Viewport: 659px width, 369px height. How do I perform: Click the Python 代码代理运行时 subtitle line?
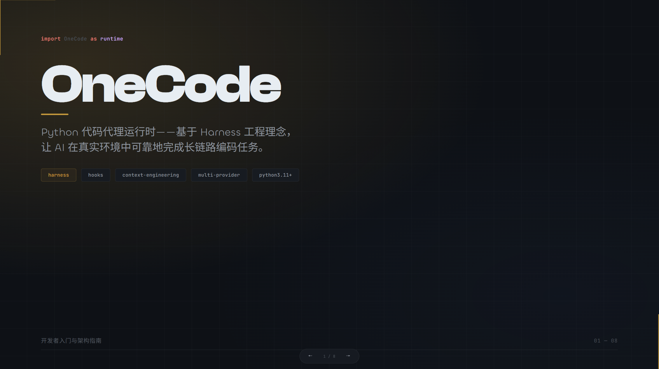(166, 132)
